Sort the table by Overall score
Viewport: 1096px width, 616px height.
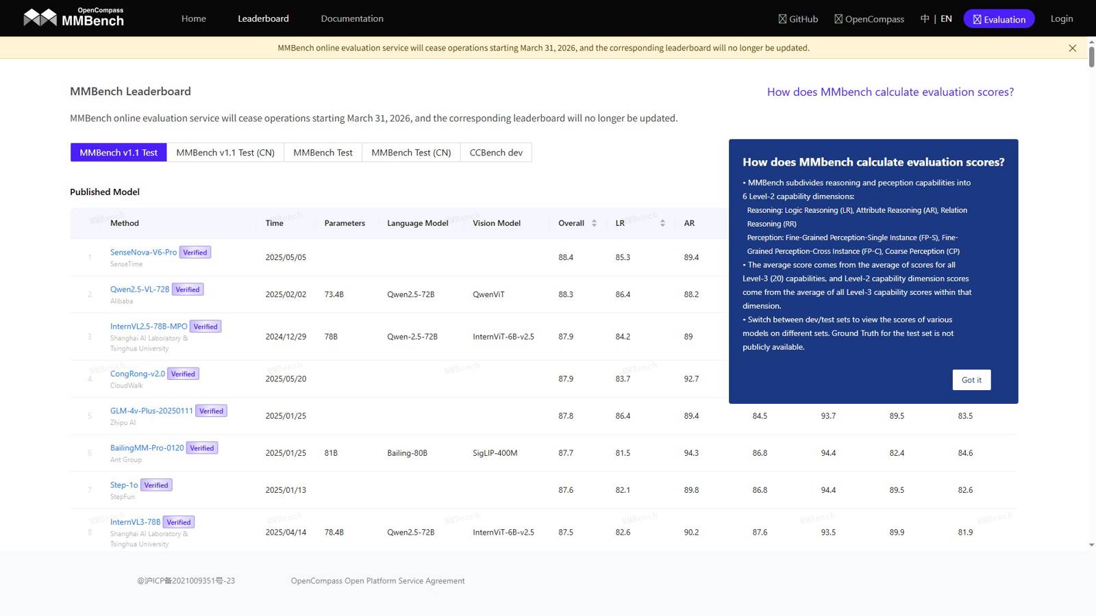(x=594, y=223)
